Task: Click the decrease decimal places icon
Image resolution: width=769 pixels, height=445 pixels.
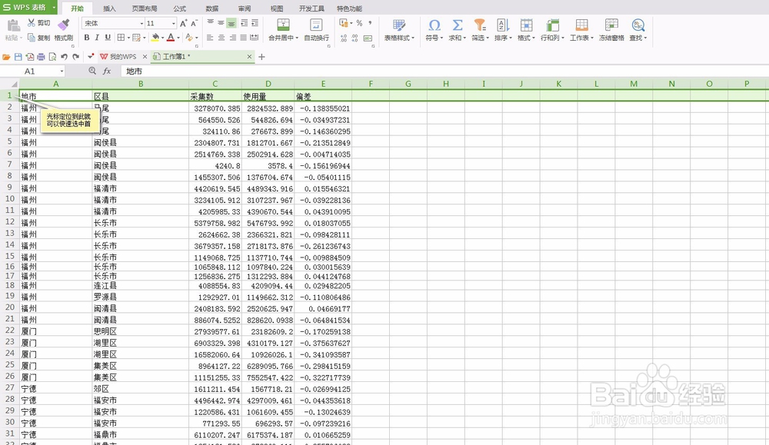Action: (x=356, y=38)
